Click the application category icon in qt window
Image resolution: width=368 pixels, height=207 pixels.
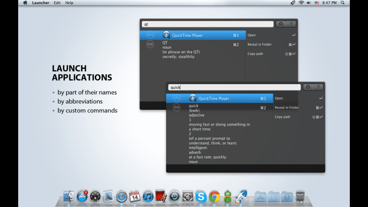(x=150, y=35)
